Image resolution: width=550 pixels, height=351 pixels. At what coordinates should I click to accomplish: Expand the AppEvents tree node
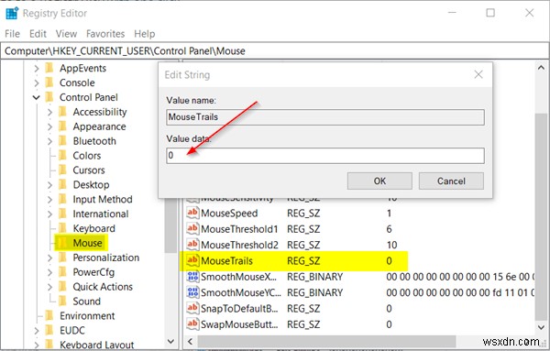(x=37, y=69)
